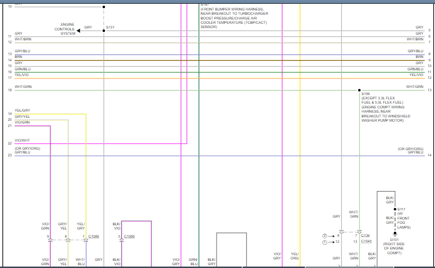
Task: Open the C1045 connector link
Action: click(367, 241)
